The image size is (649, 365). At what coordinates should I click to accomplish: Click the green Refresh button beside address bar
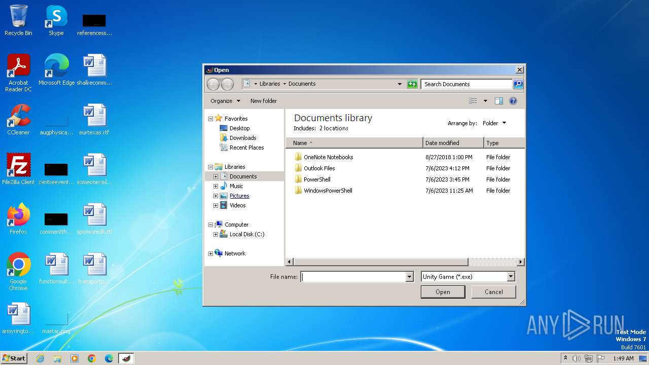[x=412, y=84]
